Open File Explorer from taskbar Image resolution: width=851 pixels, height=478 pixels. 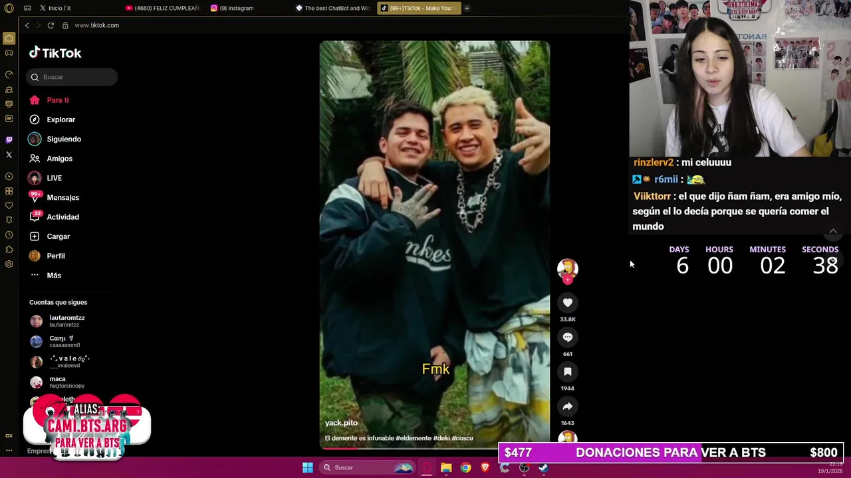tap(446, 467)
